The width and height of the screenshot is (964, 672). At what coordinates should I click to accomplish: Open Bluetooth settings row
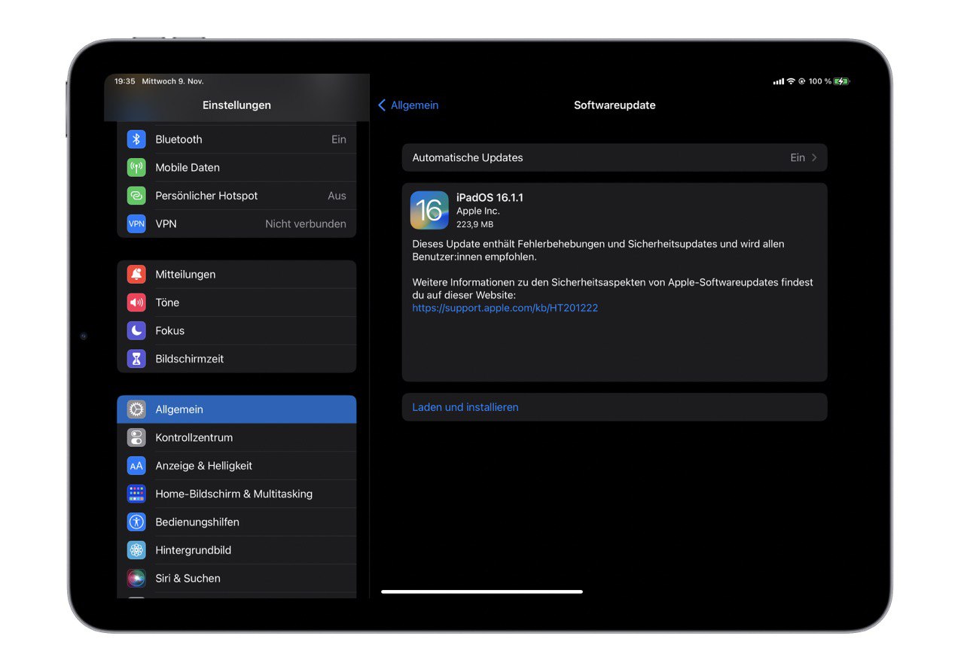pos(236,139)
